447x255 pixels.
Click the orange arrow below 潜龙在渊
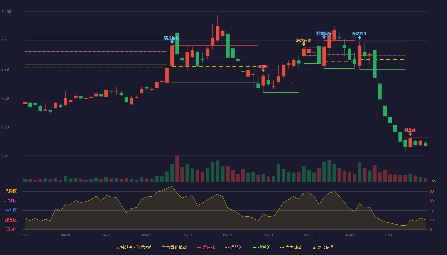[x=304, y=44]
